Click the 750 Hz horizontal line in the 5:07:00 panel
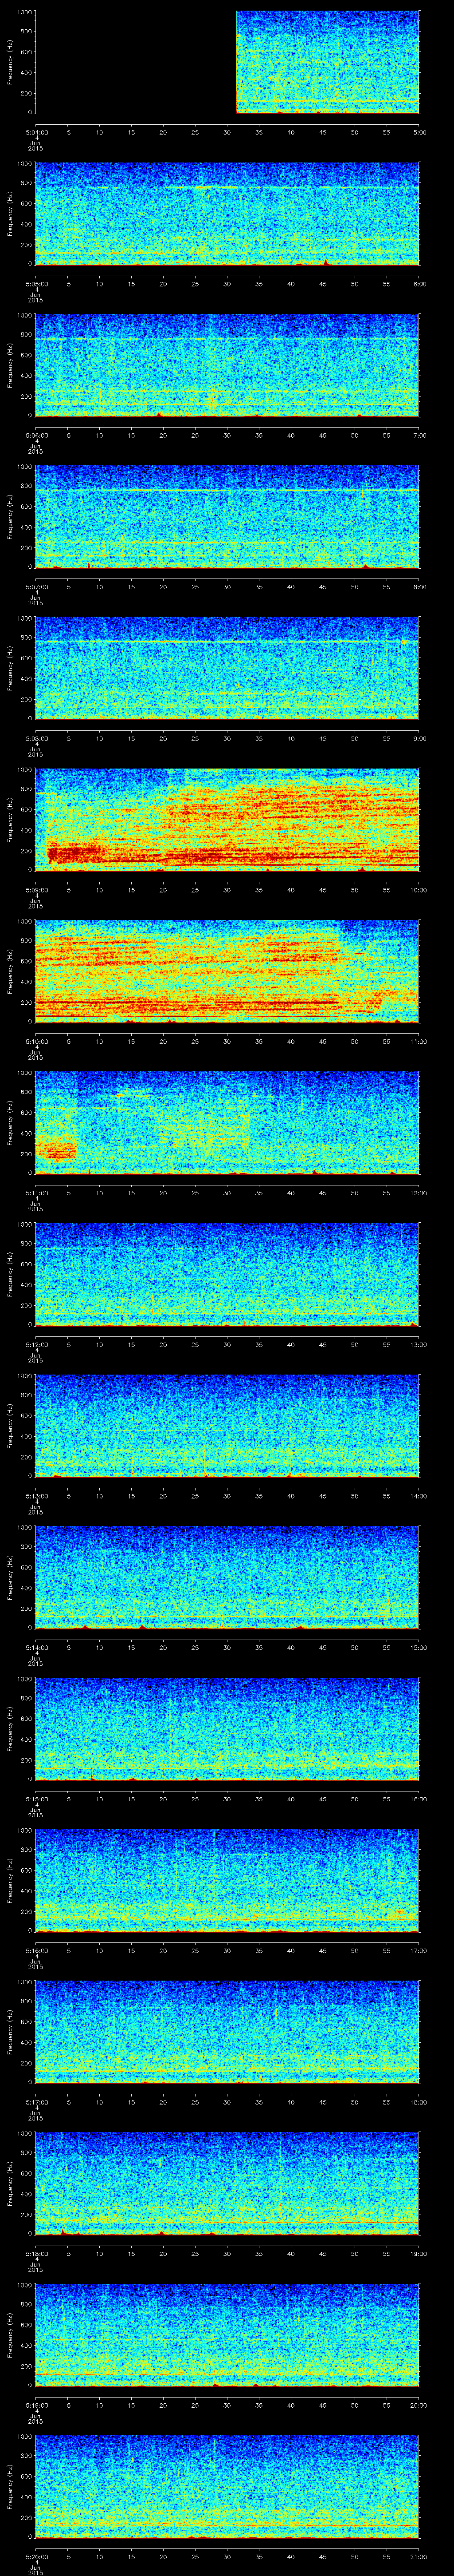Screen dimensions: 454x2576 click(x=227, y=490)
